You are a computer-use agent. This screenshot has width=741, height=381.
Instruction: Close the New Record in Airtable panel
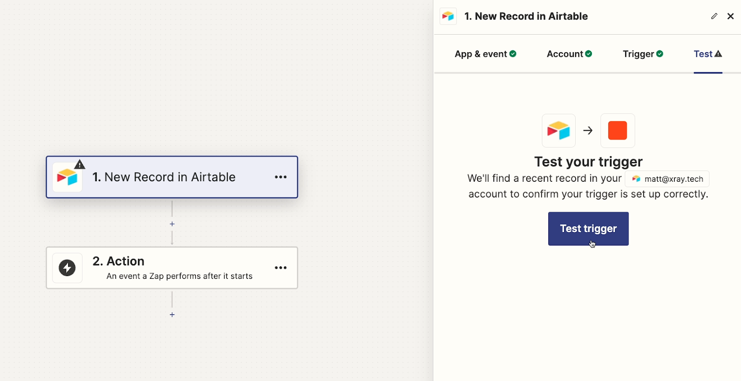[x=730, y=16]
